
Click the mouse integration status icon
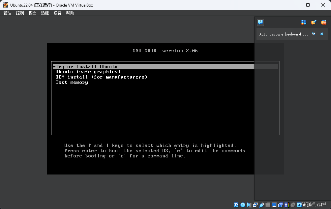(x=293, y=205)
